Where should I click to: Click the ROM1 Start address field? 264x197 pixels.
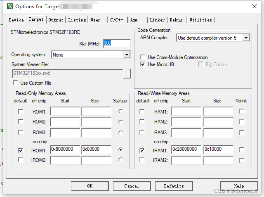click(65, 111)
